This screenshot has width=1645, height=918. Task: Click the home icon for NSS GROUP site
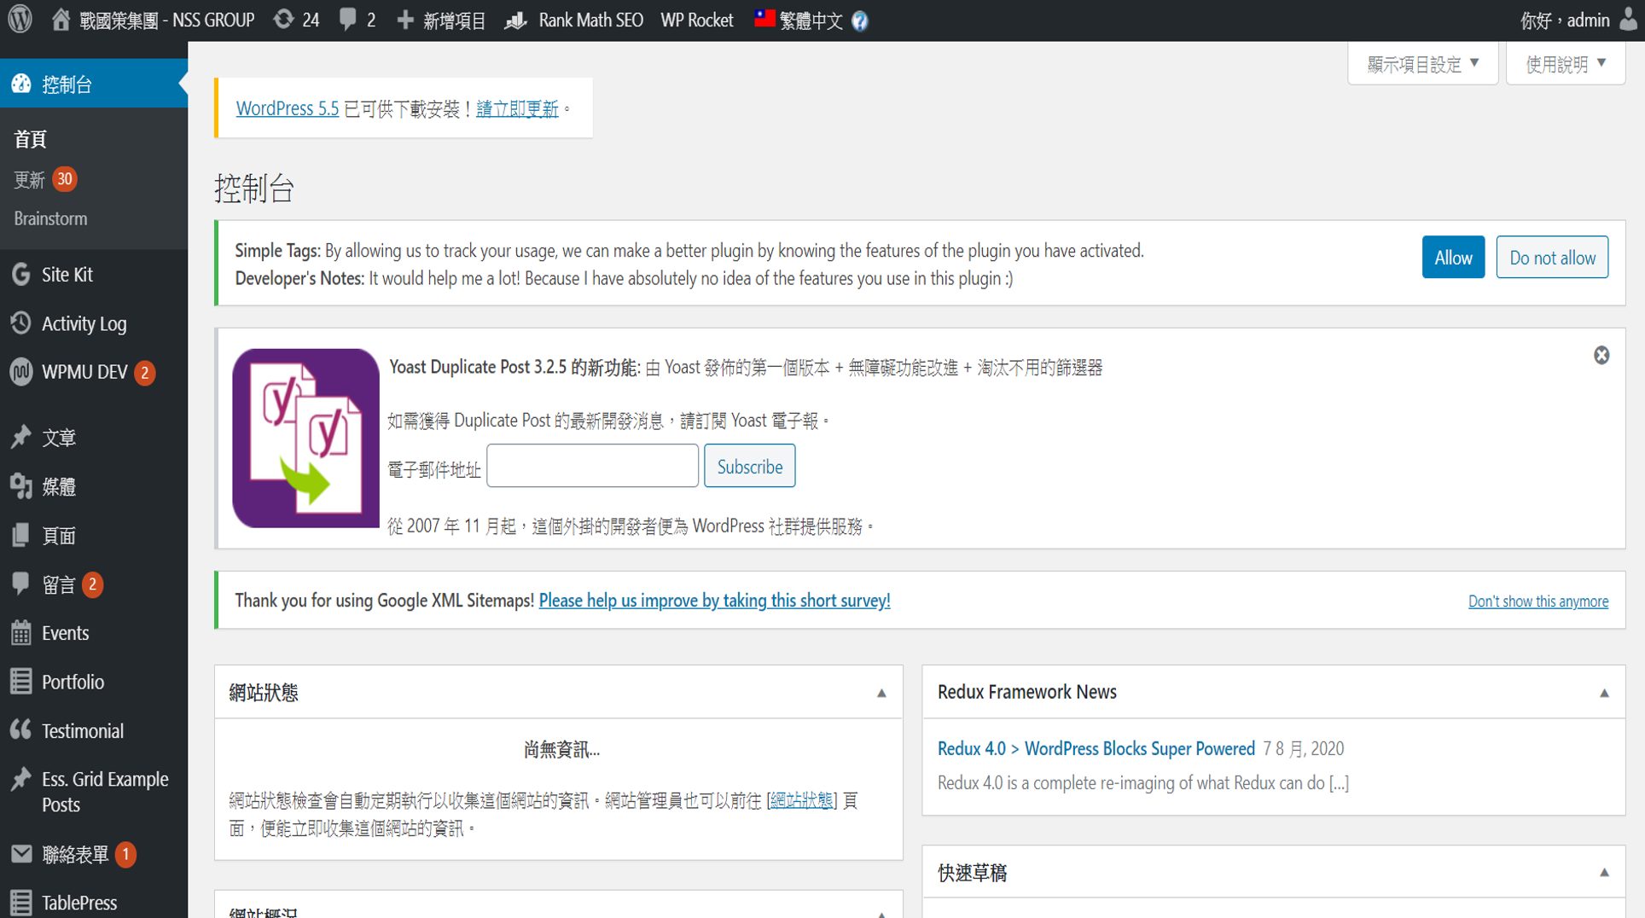pos(61,20)
